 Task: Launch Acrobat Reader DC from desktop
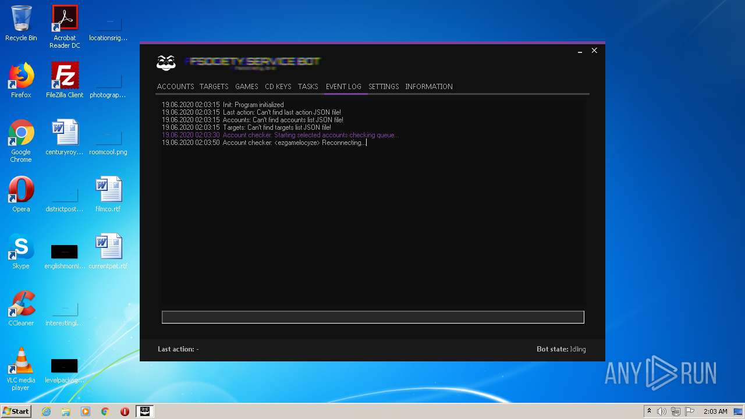pyautogui.click(x=65, y=27)
